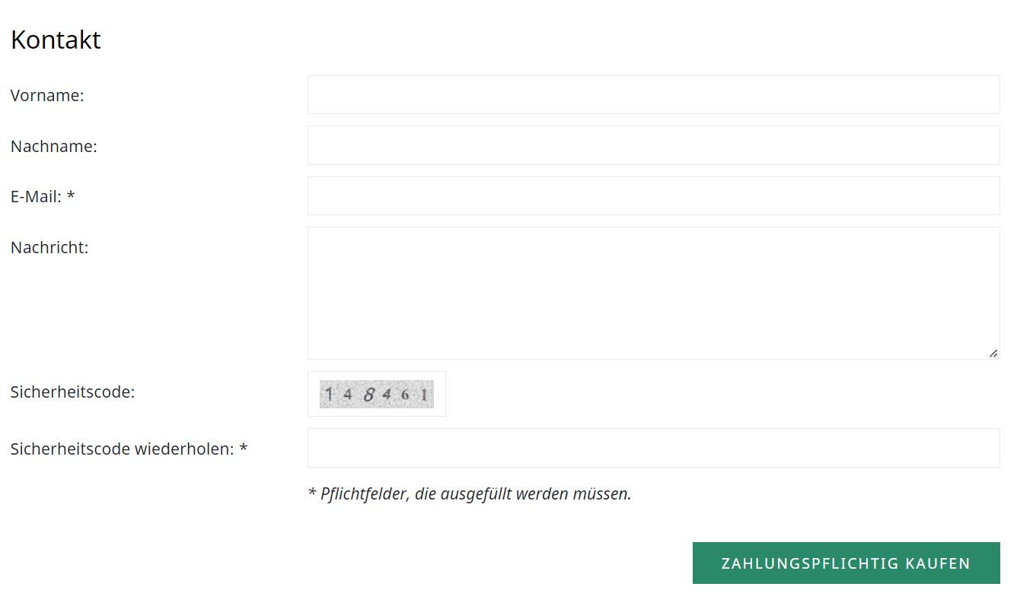Grab the Nachricht textarea resize handle
This screenshot has height=609, width=1017.
pos(993,354)
